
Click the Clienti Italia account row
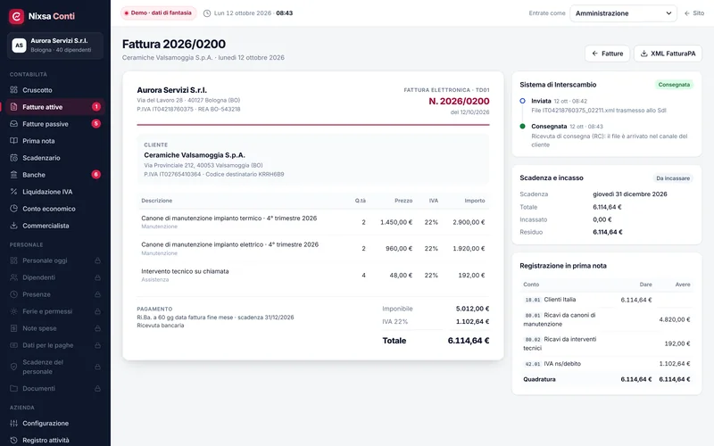tap(607, 300)
